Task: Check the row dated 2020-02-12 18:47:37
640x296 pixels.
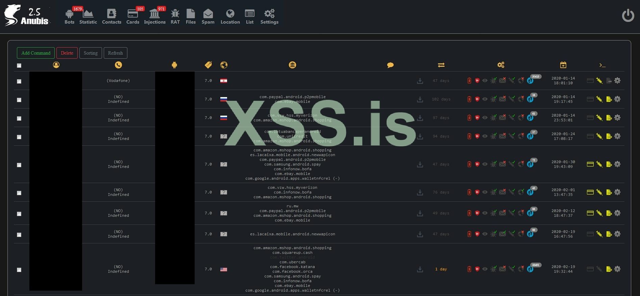Action: coord(19,214)
